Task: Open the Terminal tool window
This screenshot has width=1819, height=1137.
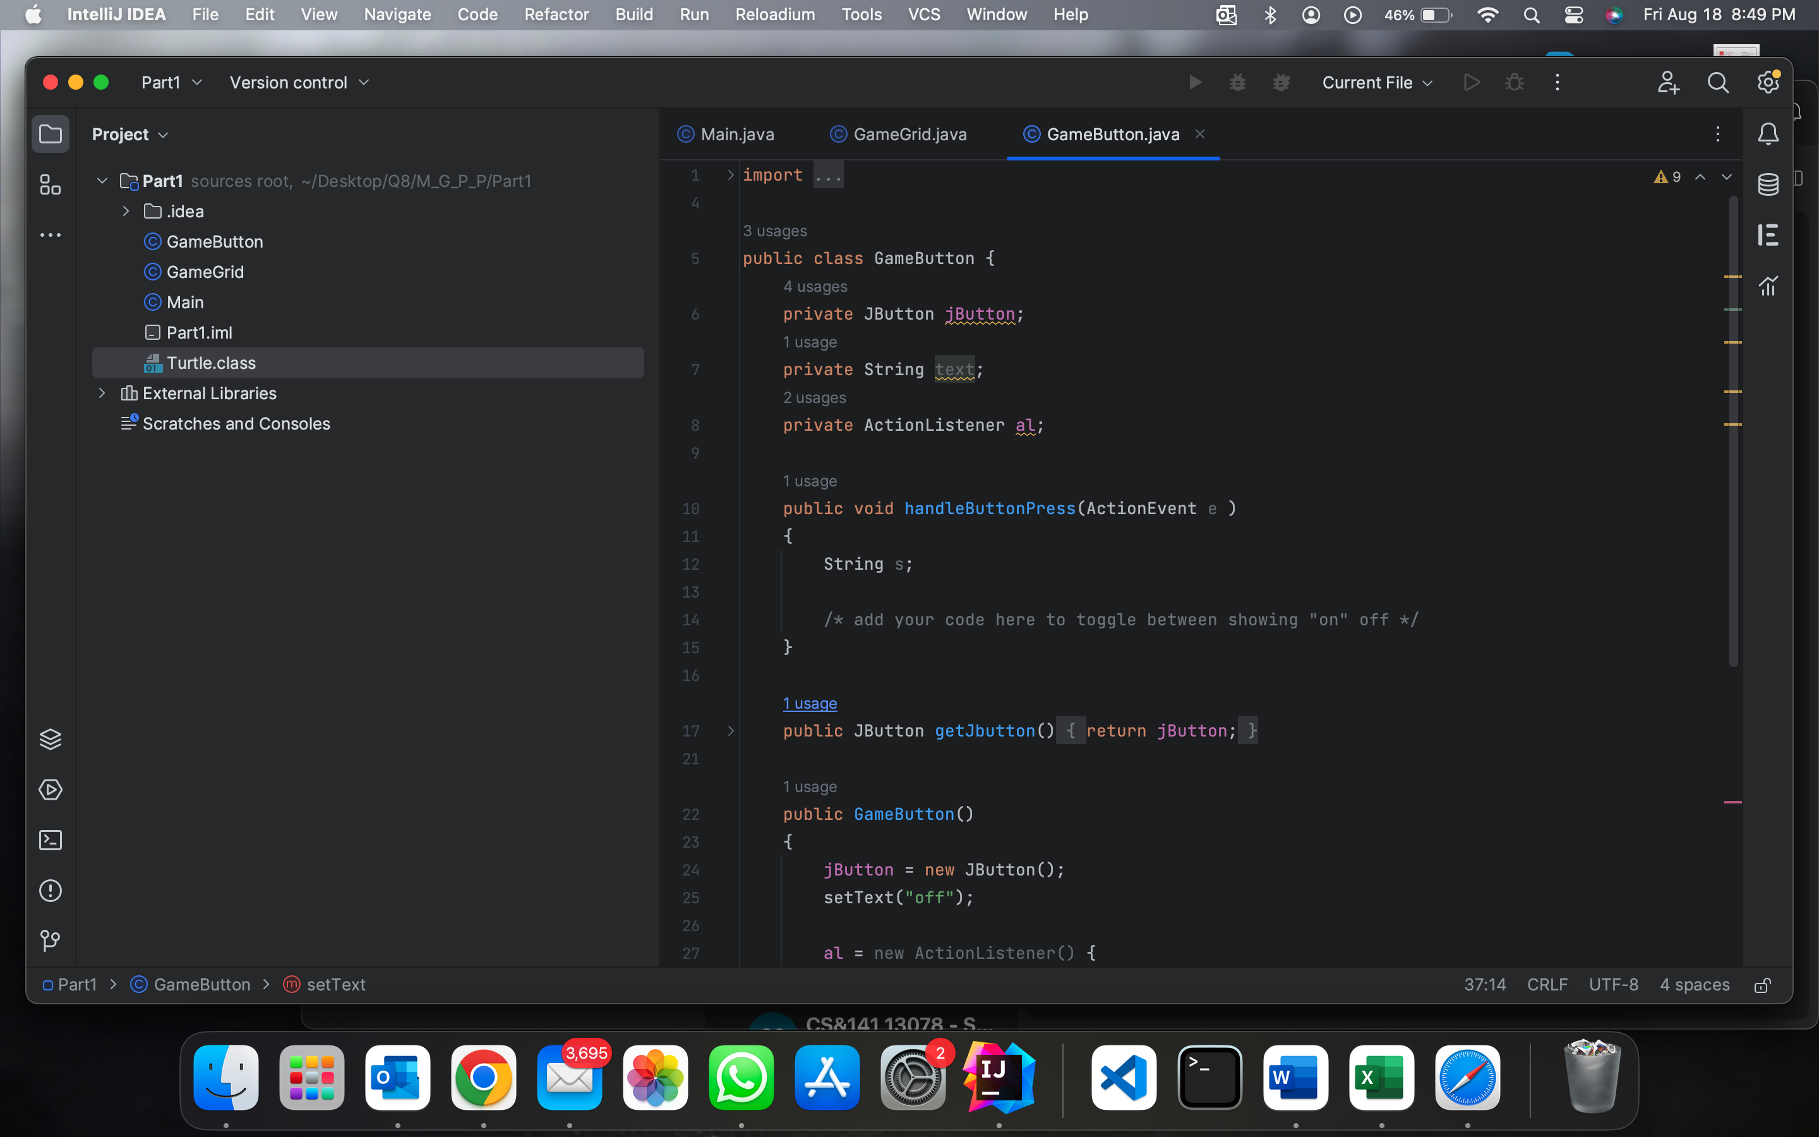Action: (50, 840)
